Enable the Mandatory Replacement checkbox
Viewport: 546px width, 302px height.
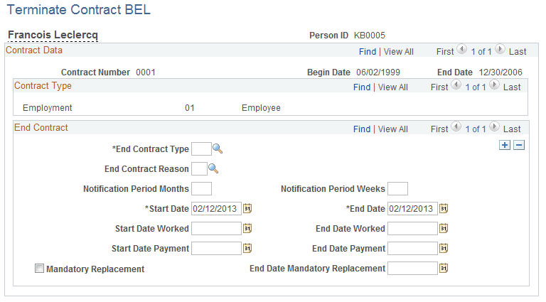39,269
